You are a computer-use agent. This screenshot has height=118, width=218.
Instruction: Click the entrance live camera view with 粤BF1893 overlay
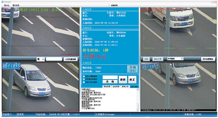pyautogui.click(x=40, y=32)
